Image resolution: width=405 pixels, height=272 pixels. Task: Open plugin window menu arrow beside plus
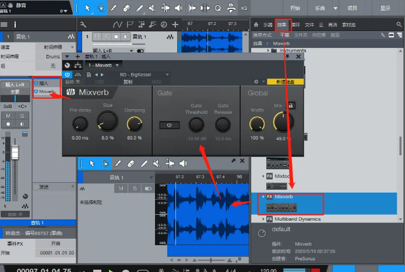pos(67,57)
